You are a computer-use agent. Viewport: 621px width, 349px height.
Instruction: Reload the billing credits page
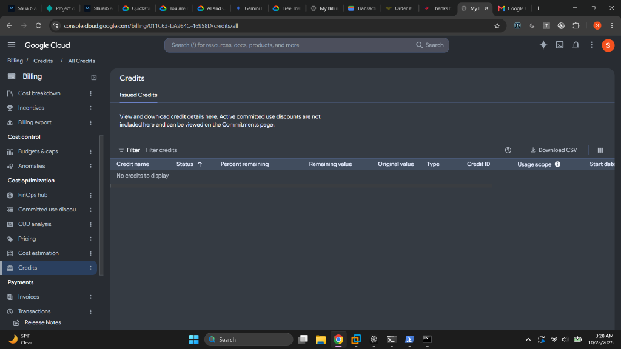click(38, 25)
